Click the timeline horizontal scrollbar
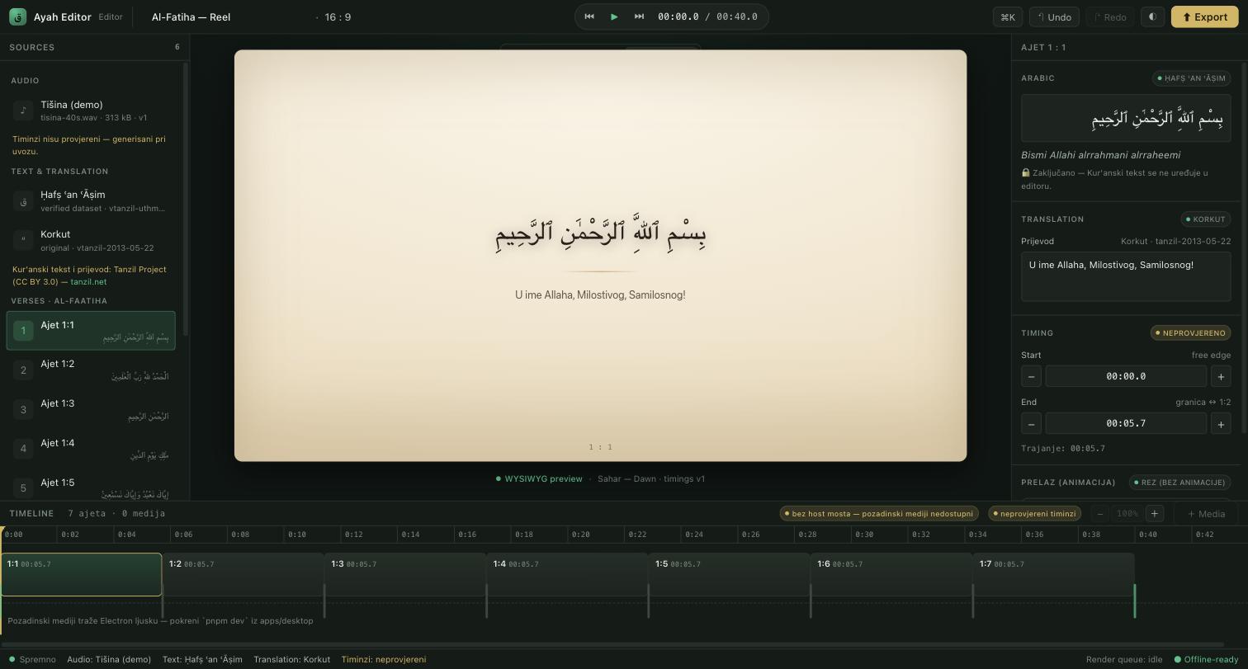1248x669 pixels. (611, 645)
